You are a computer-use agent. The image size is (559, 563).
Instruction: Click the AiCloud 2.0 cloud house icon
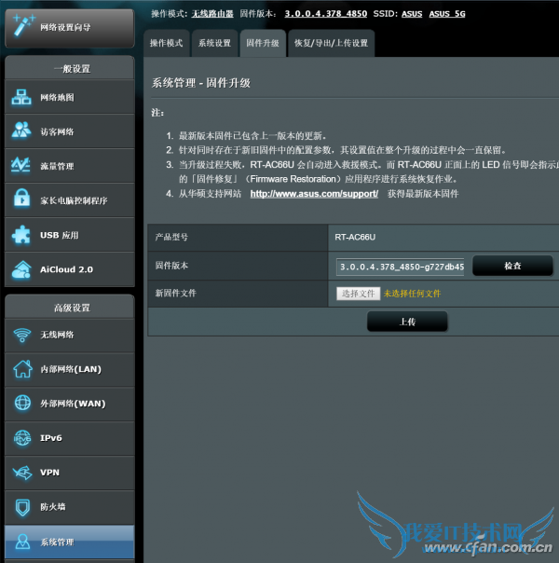point(21,269)
